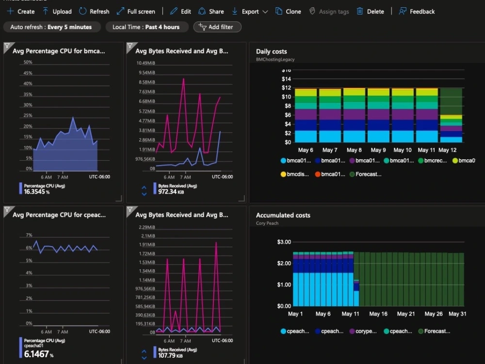Image resolution: width=485 pixels, height=364 pixels.
Task: Click the Full screen label
Action: (141, 12)
